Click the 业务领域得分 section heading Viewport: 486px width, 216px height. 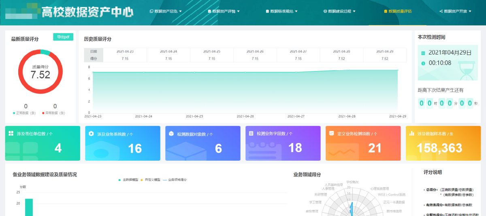(307, 175)
